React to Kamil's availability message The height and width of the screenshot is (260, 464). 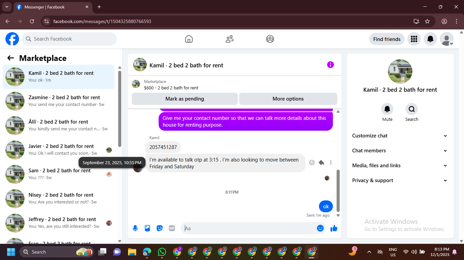point(312,162)
